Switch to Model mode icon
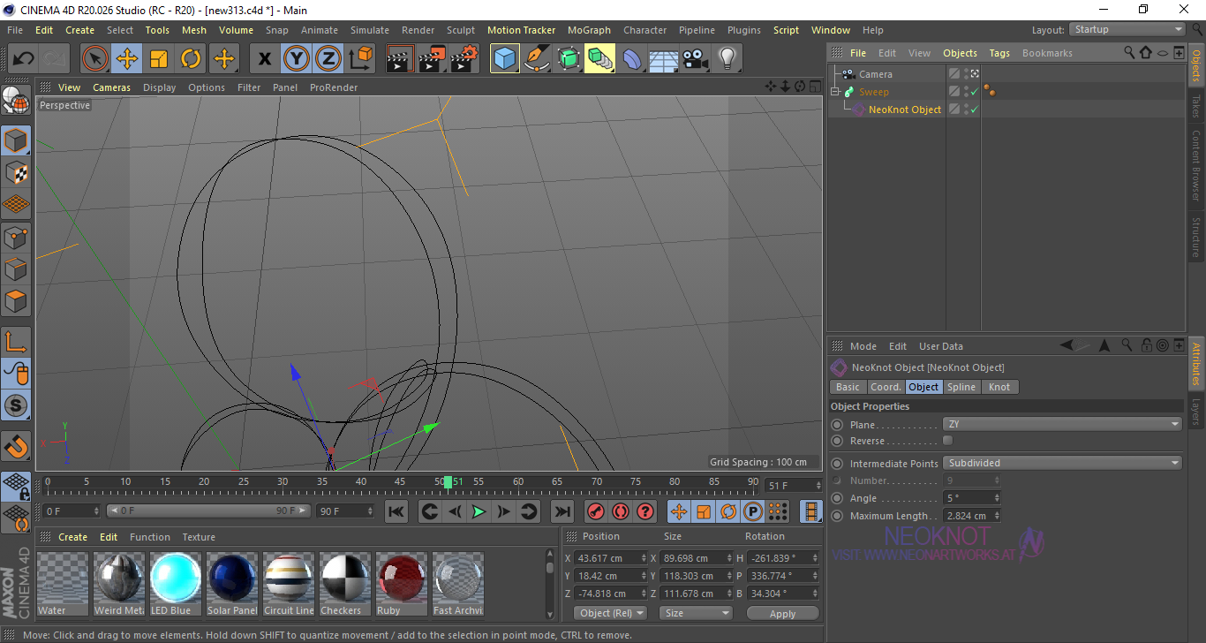The height and width of the screenshot is (643, 1206). point(16,140)
